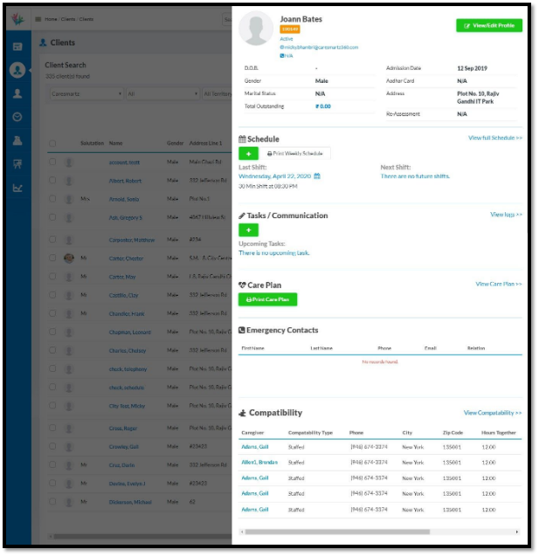Open the View full Schedule link
This screenshot has height=556, width=539.
point(494,138)
